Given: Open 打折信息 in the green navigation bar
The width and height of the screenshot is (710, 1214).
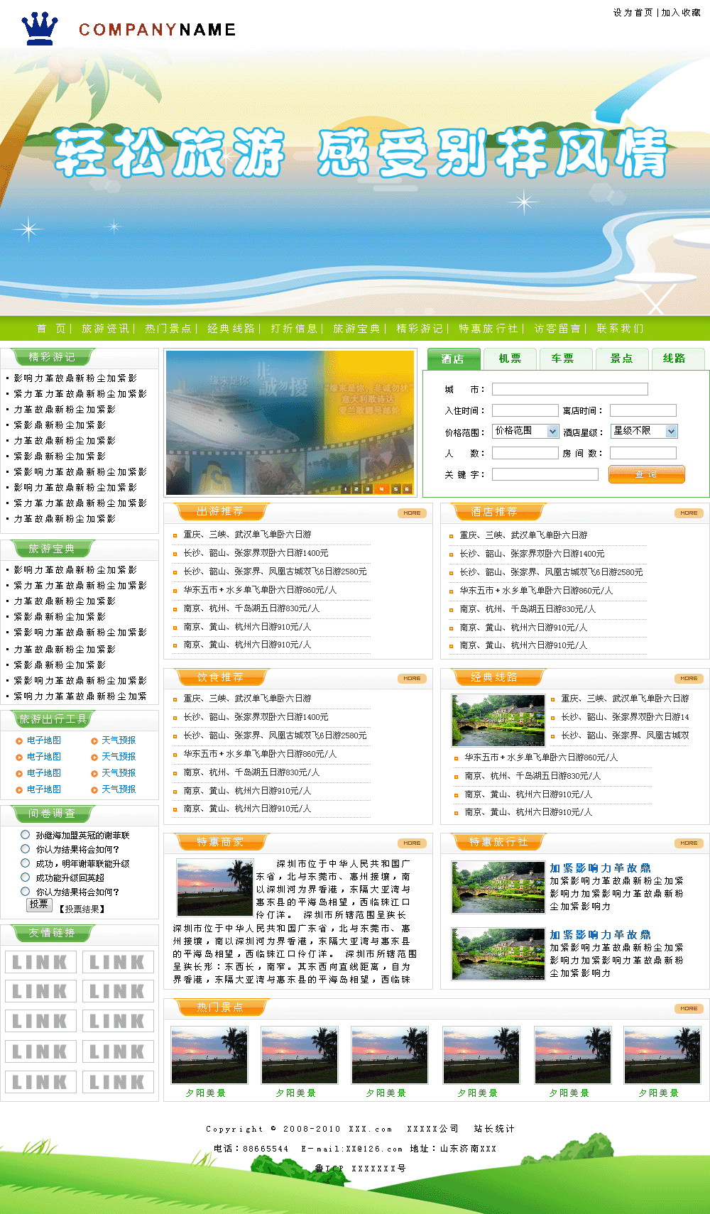Looking at the screenshot, I should [294, 329].
